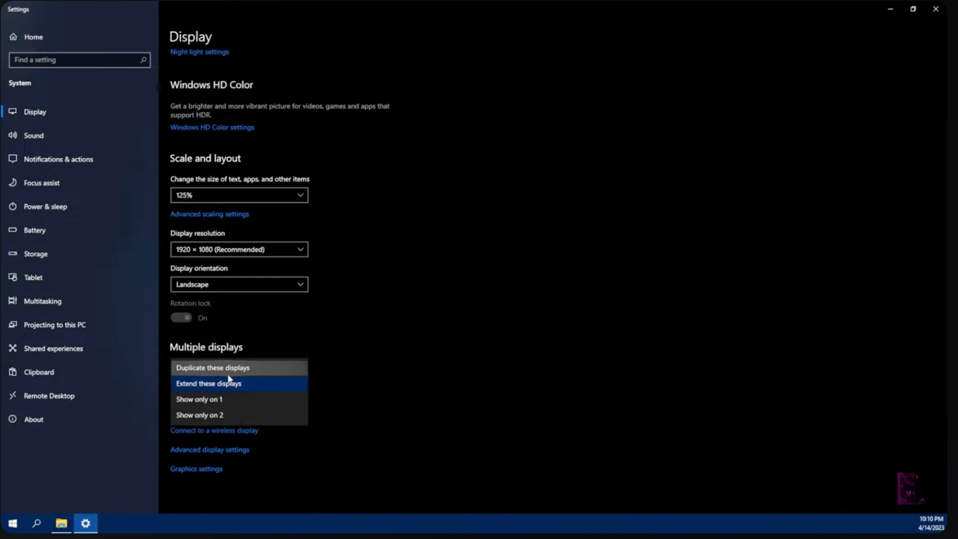Open Focus assist settings

click(41, 183)
